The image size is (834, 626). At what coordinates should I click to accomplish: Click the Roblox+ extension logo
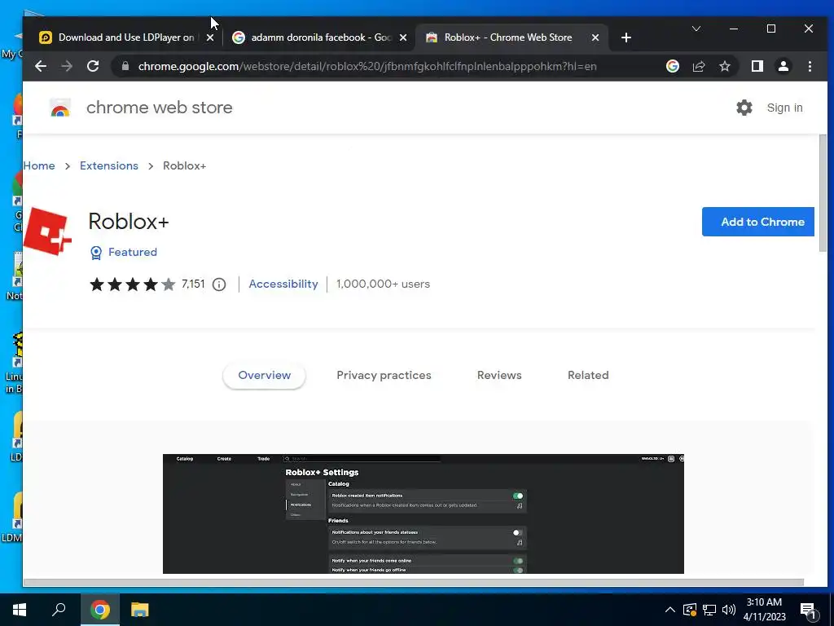point(47,231)
